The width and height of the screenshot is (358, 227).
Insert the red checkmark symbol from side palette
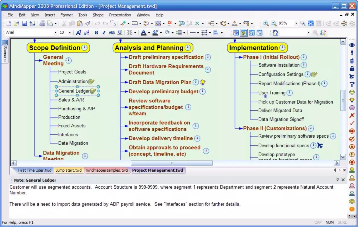tap(352, 123)
